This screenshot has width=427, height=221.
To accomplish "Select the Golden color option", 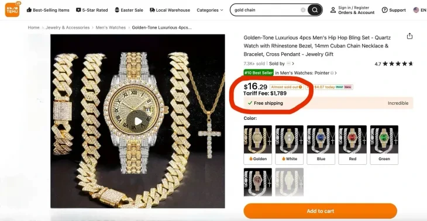I will pos(257,145).
